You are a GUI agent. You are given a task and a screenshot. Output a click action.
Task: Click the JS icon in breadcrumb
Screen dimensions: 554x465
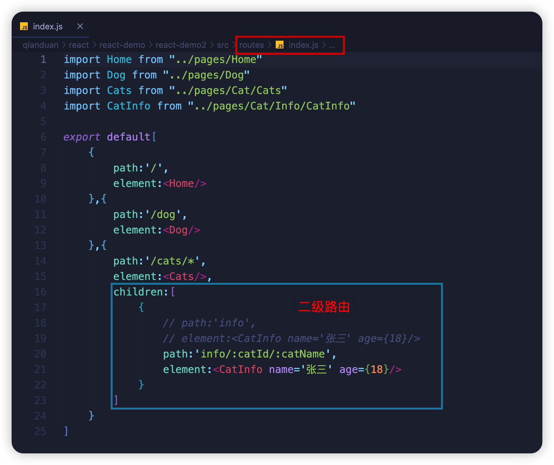pos(280,45)
